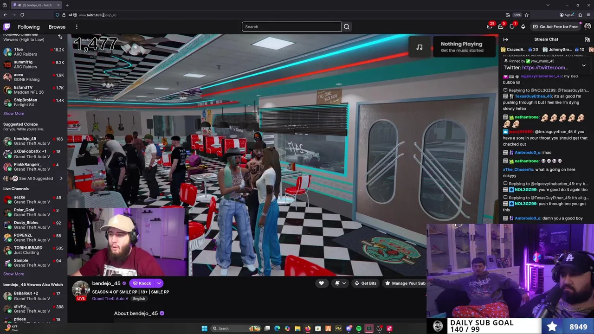Click Manage Your Sub button
This screenshot has width=594, height=334.
[x=405, y=283]
